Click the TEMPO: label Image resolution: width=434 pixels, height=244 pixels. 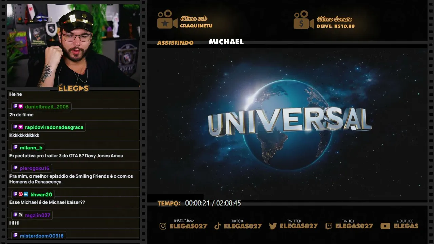(x=169, y=203)
